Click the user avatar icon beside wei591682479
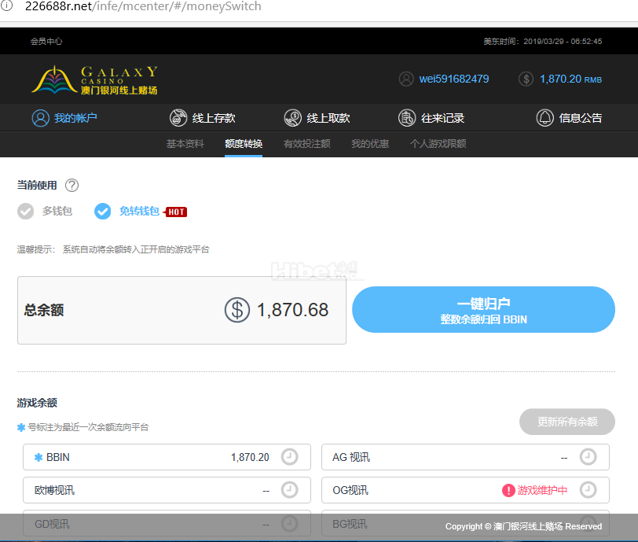 406,79
